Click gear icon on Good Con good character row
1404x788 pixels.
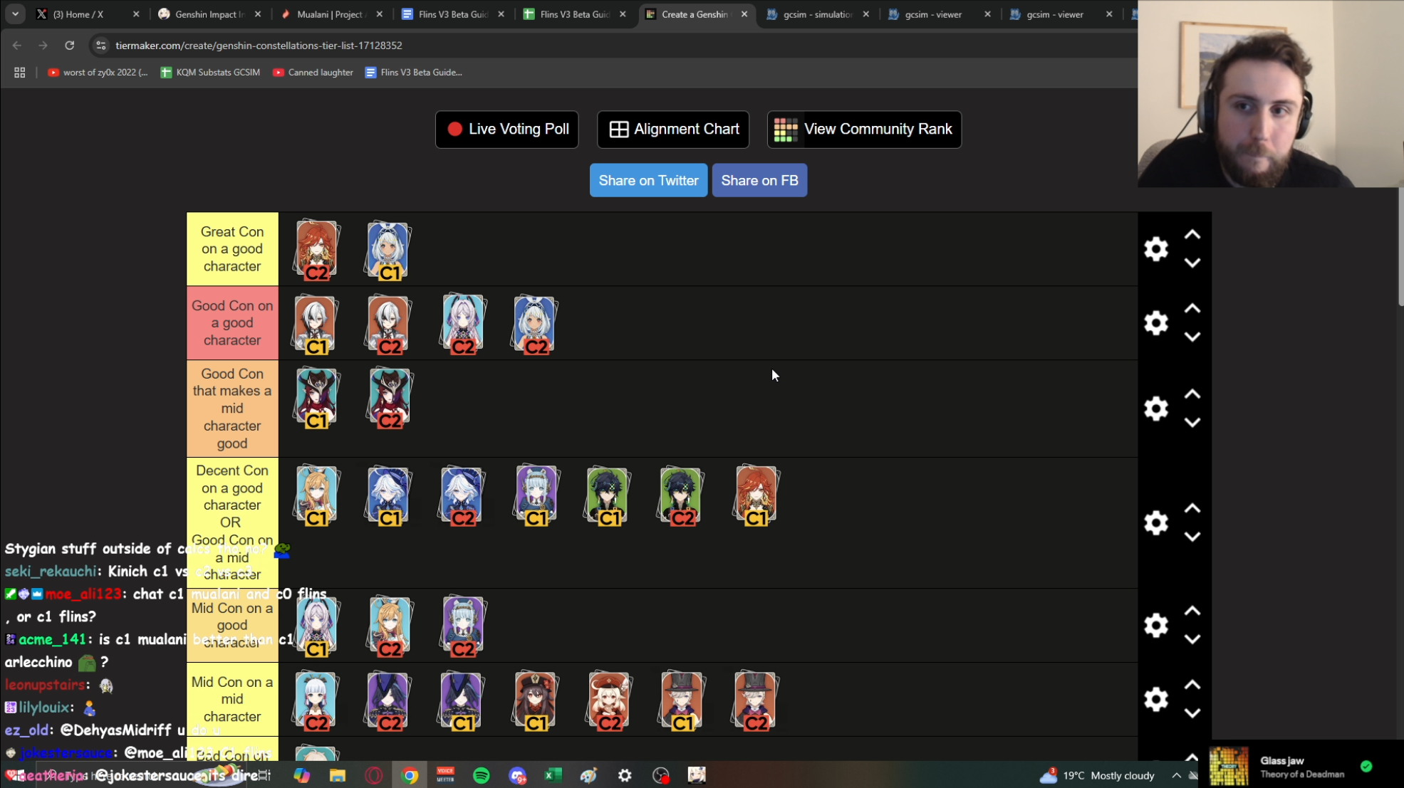coord(1155,323)
